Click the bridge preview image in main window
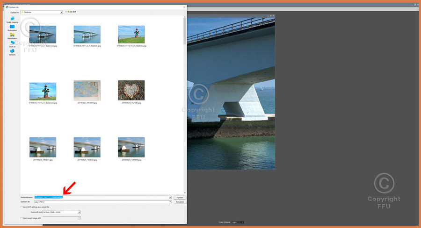 coord(231,93)
